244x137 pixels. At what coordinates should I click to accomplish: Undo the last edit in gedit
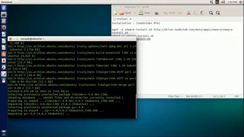(169, 13)
